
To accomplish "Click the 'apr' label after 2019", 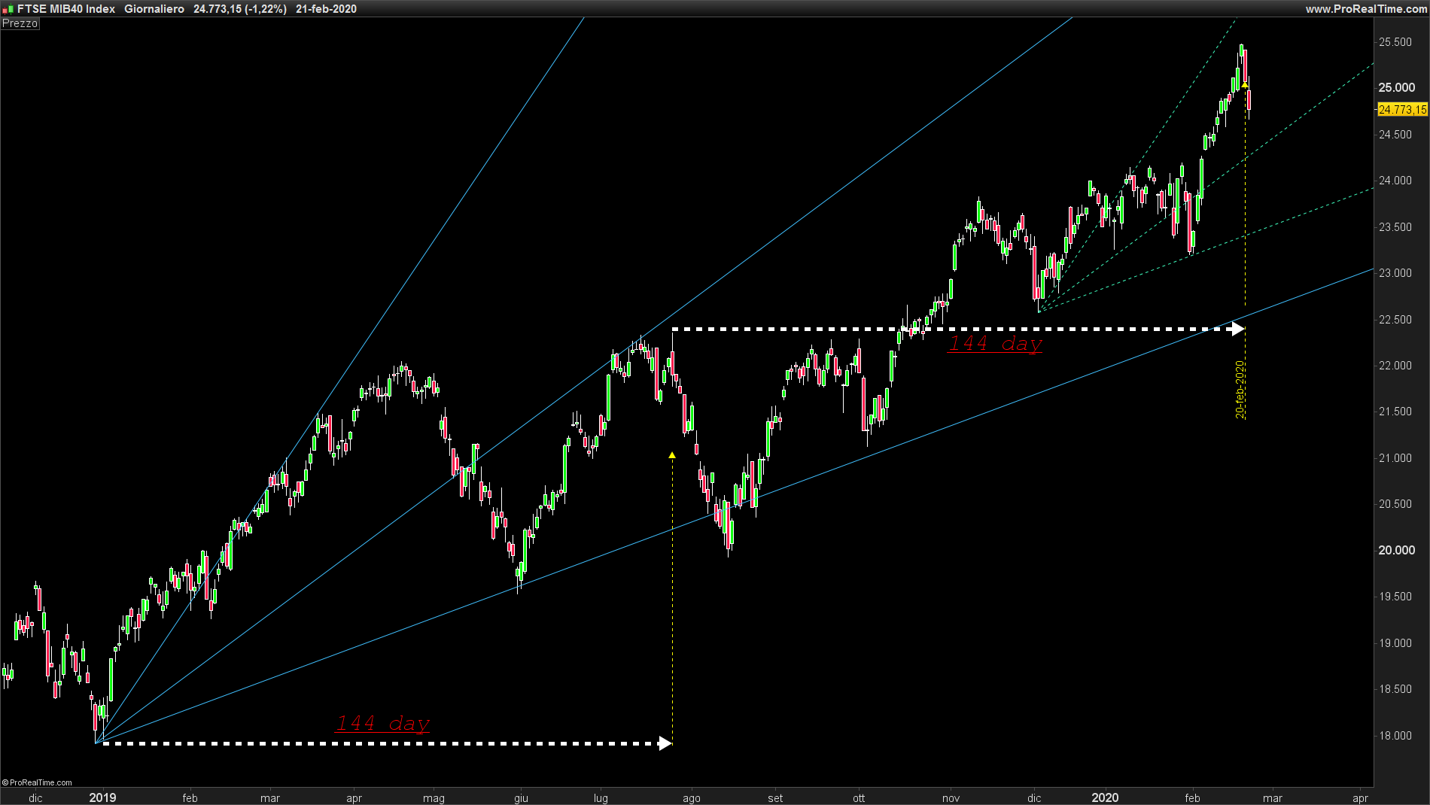I will pyautogui.click(x=354, y=798).
